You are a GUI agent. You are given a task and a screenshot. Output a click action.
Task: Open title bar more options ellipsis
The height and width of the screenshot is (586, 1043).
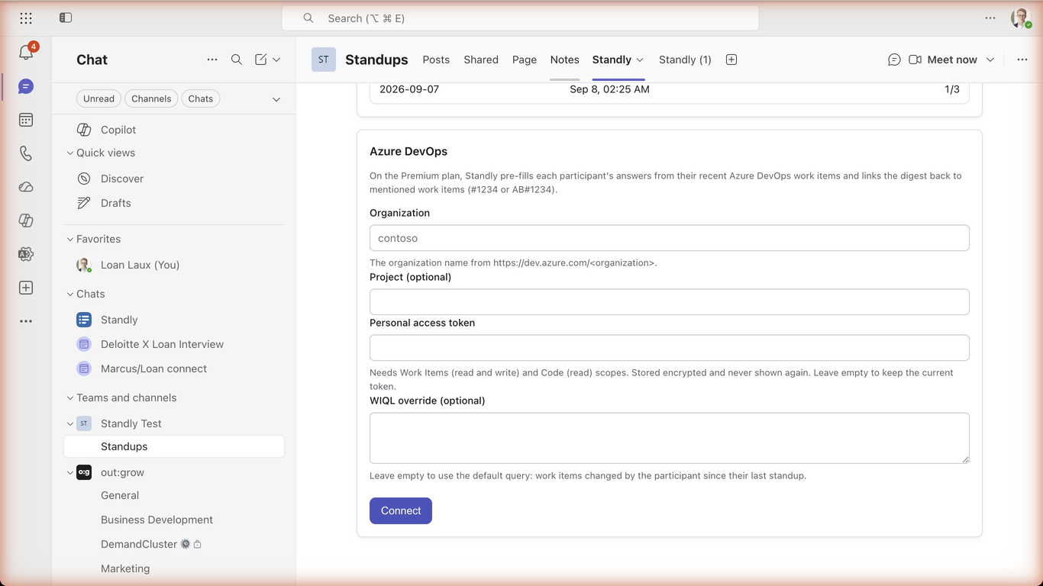coord(990,18)
